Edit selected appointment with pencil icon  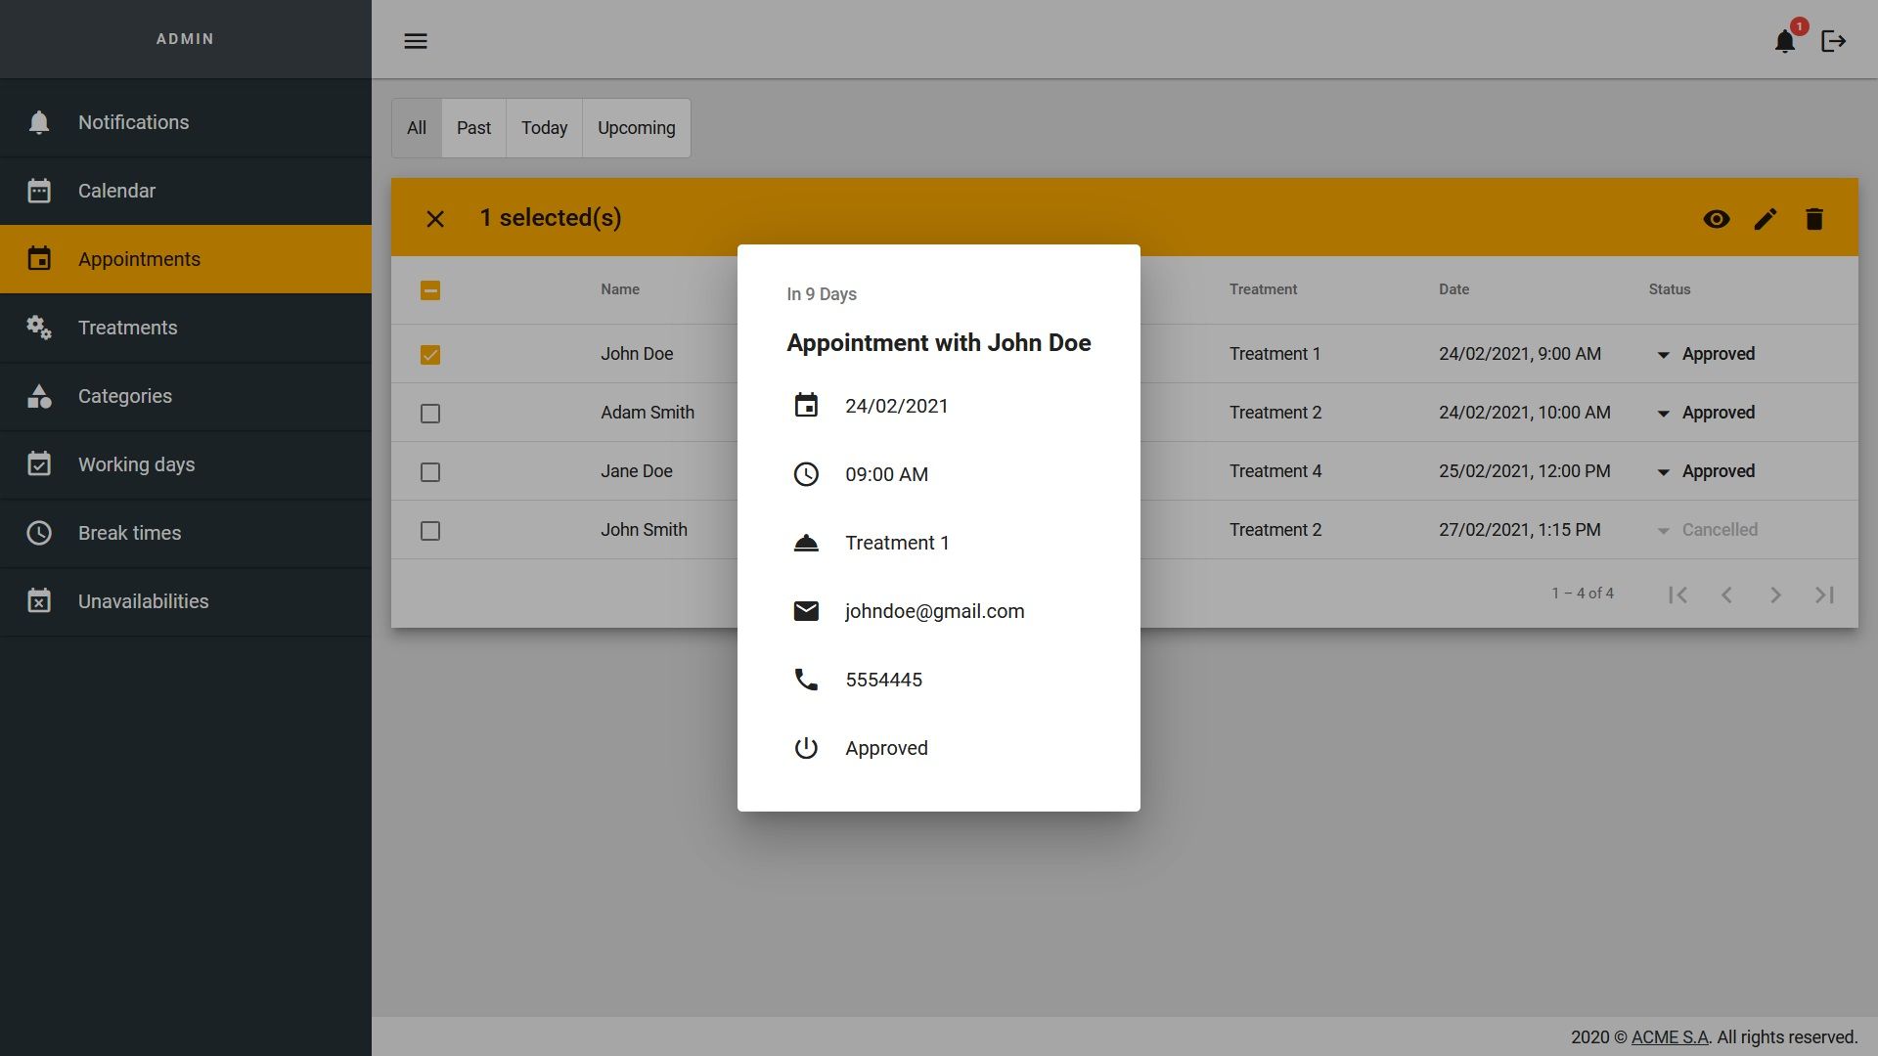(1766, 219)
